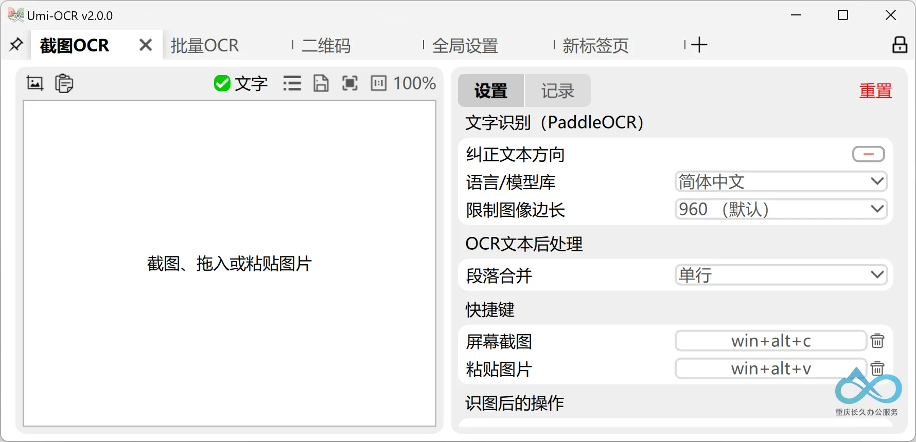Click the 屏幕截图 hotkey field win+alt+c
This screenshot has width=916, height=442.
point(771,341)
